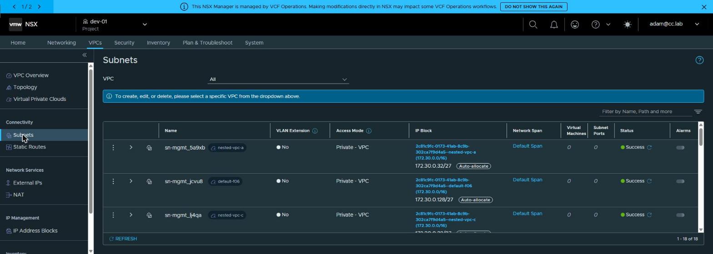Viewport: 713px width, 254px height.
Task: Open nested-vpc-a IP block link
Action: tap(446, 152)
